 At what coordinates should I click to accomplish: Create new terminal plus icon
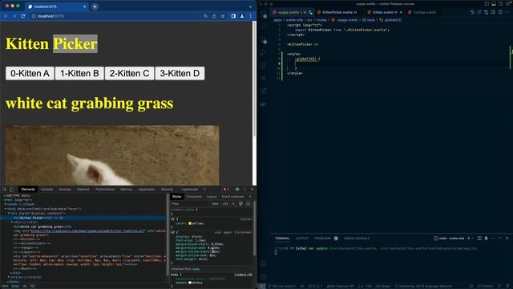point(468,238)
